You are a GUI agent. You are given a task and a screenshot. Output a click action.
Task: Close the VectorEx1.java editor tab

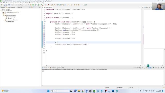click(52, 7)
